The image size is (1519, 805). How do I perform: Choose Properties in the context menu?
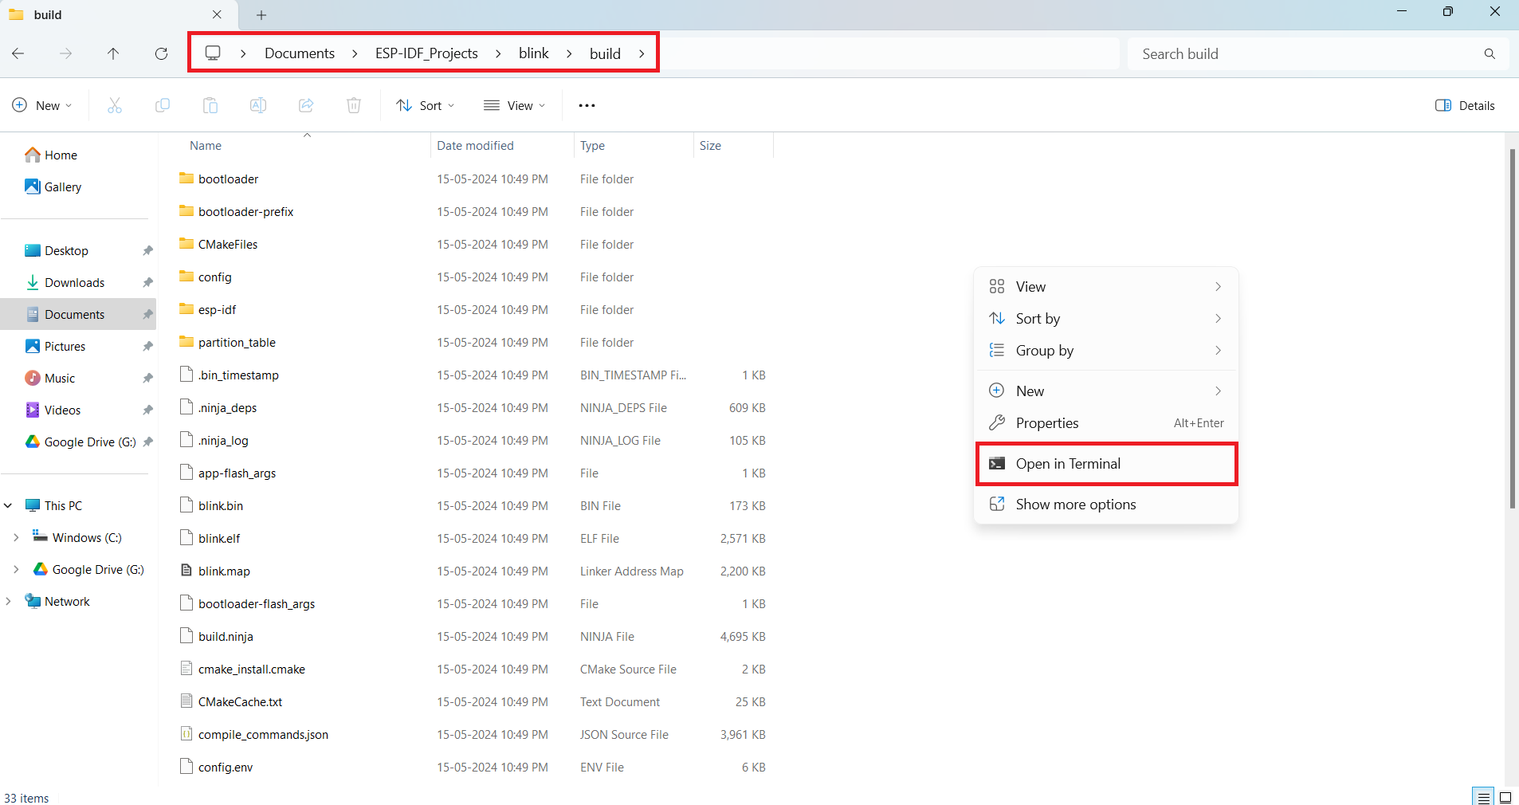click(x=1046, y=423)
